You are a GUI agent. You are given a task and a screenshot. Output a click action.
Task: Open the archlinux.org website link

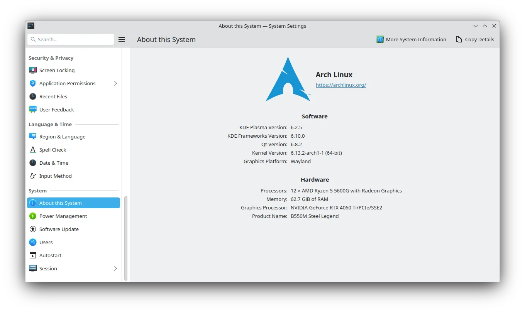[340, 85]
